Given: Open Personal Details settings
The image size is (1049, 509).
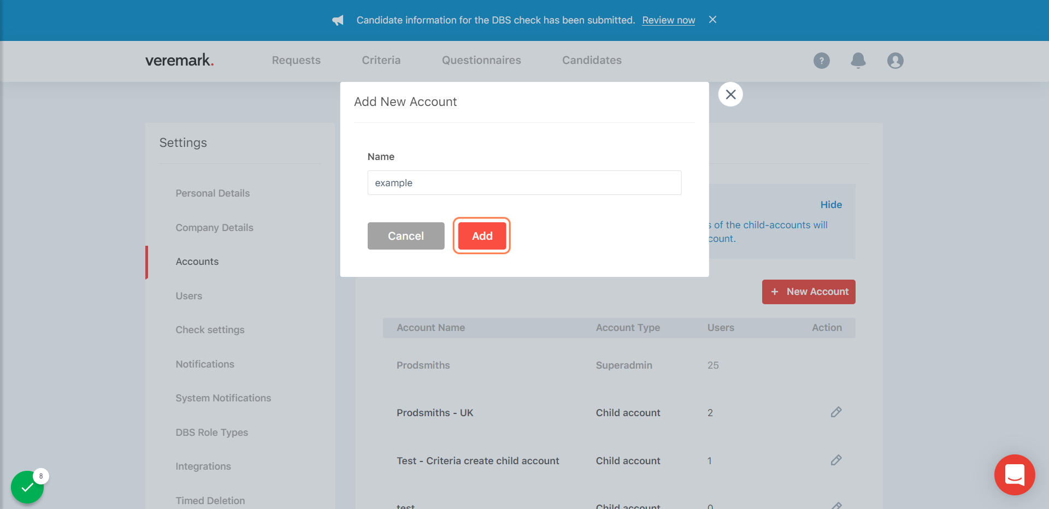Looking at the screenshot, I should [213, 193].
